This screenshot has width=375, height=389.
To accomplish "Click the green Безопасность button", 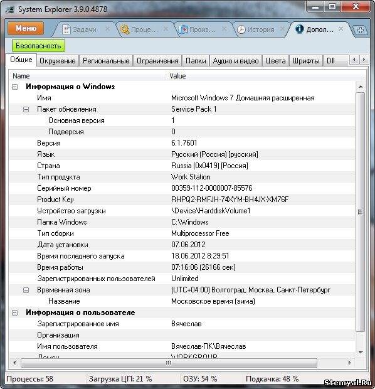I will (38, 46).
